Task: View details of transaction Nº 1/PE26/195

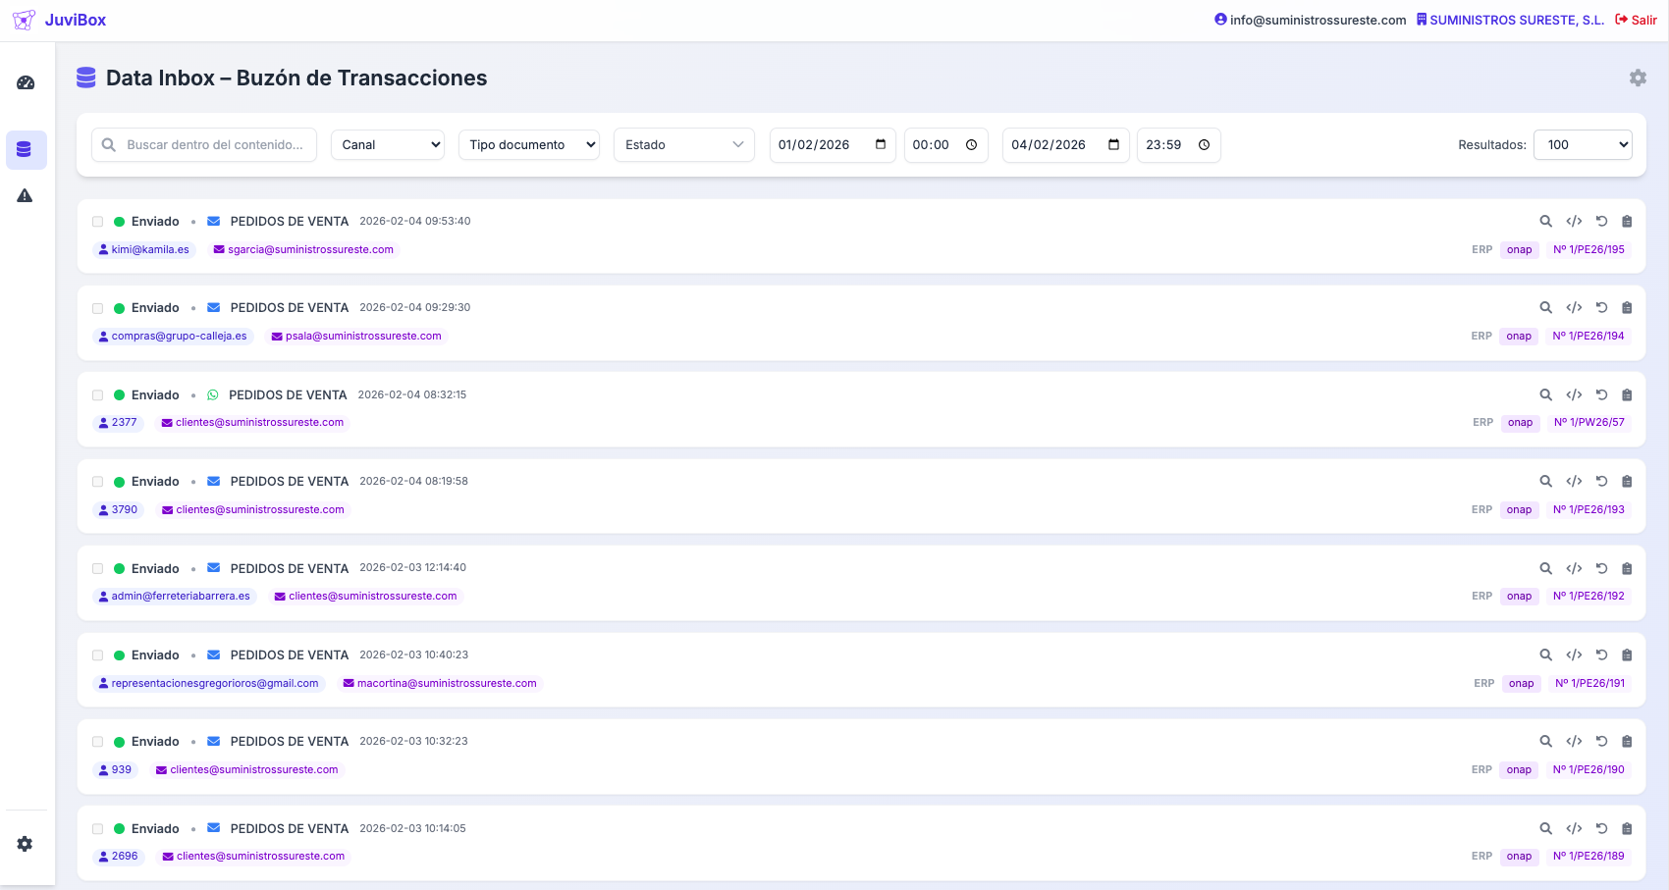Action: point(1546,222)
